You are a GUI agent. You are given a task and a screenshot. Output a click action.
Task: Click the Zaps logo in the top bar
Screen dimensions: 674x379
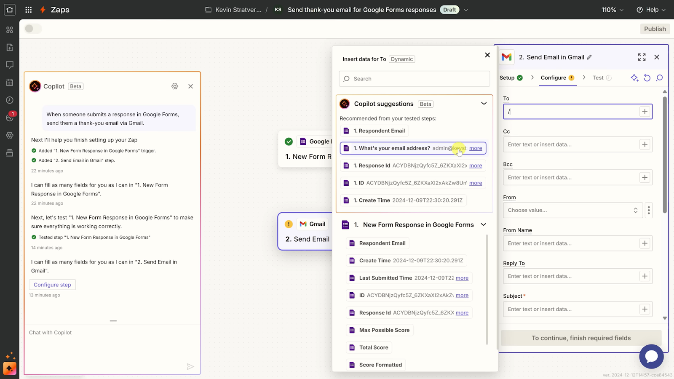pos(54,10)
